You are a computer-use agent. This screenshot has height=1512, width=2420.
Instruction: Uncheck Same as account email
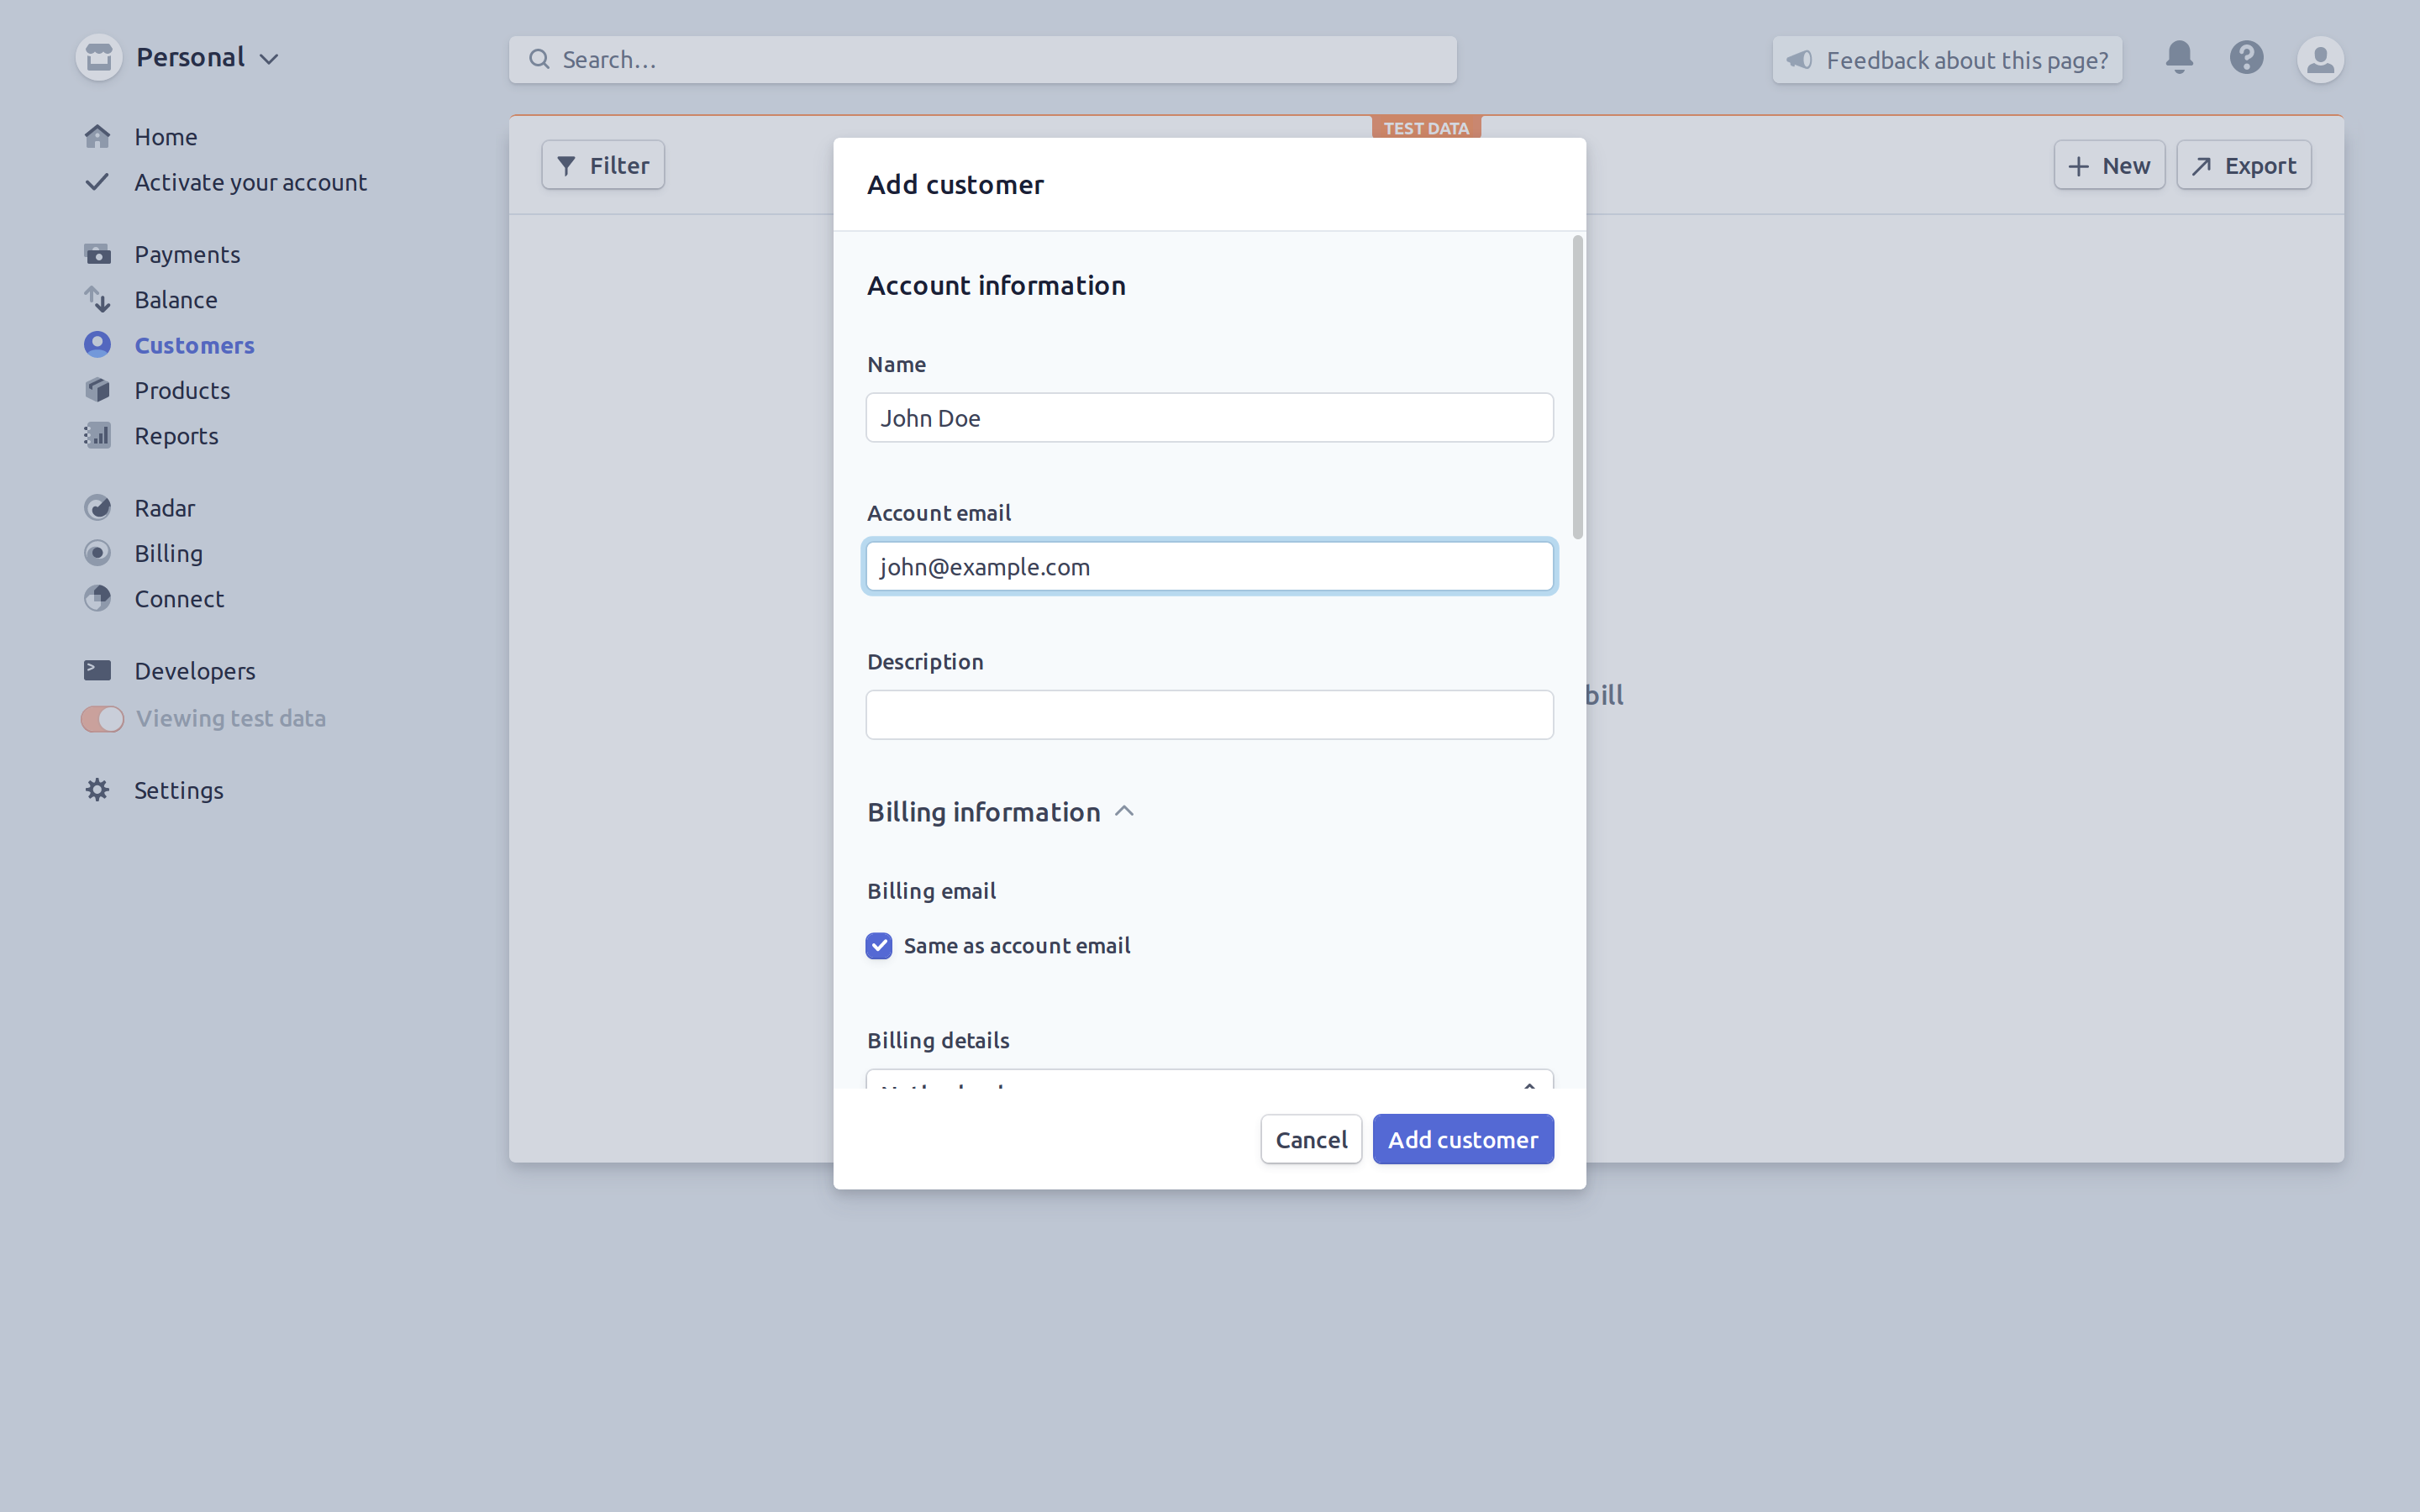[x=878, y=945]
